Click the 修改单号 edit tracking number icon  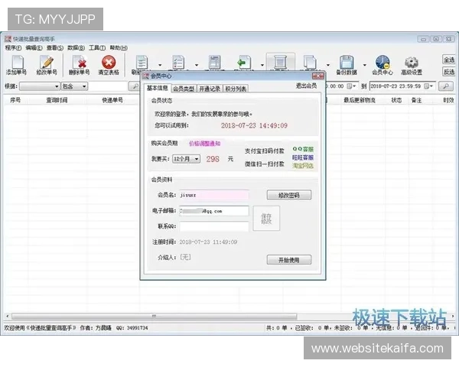[47, 65]
